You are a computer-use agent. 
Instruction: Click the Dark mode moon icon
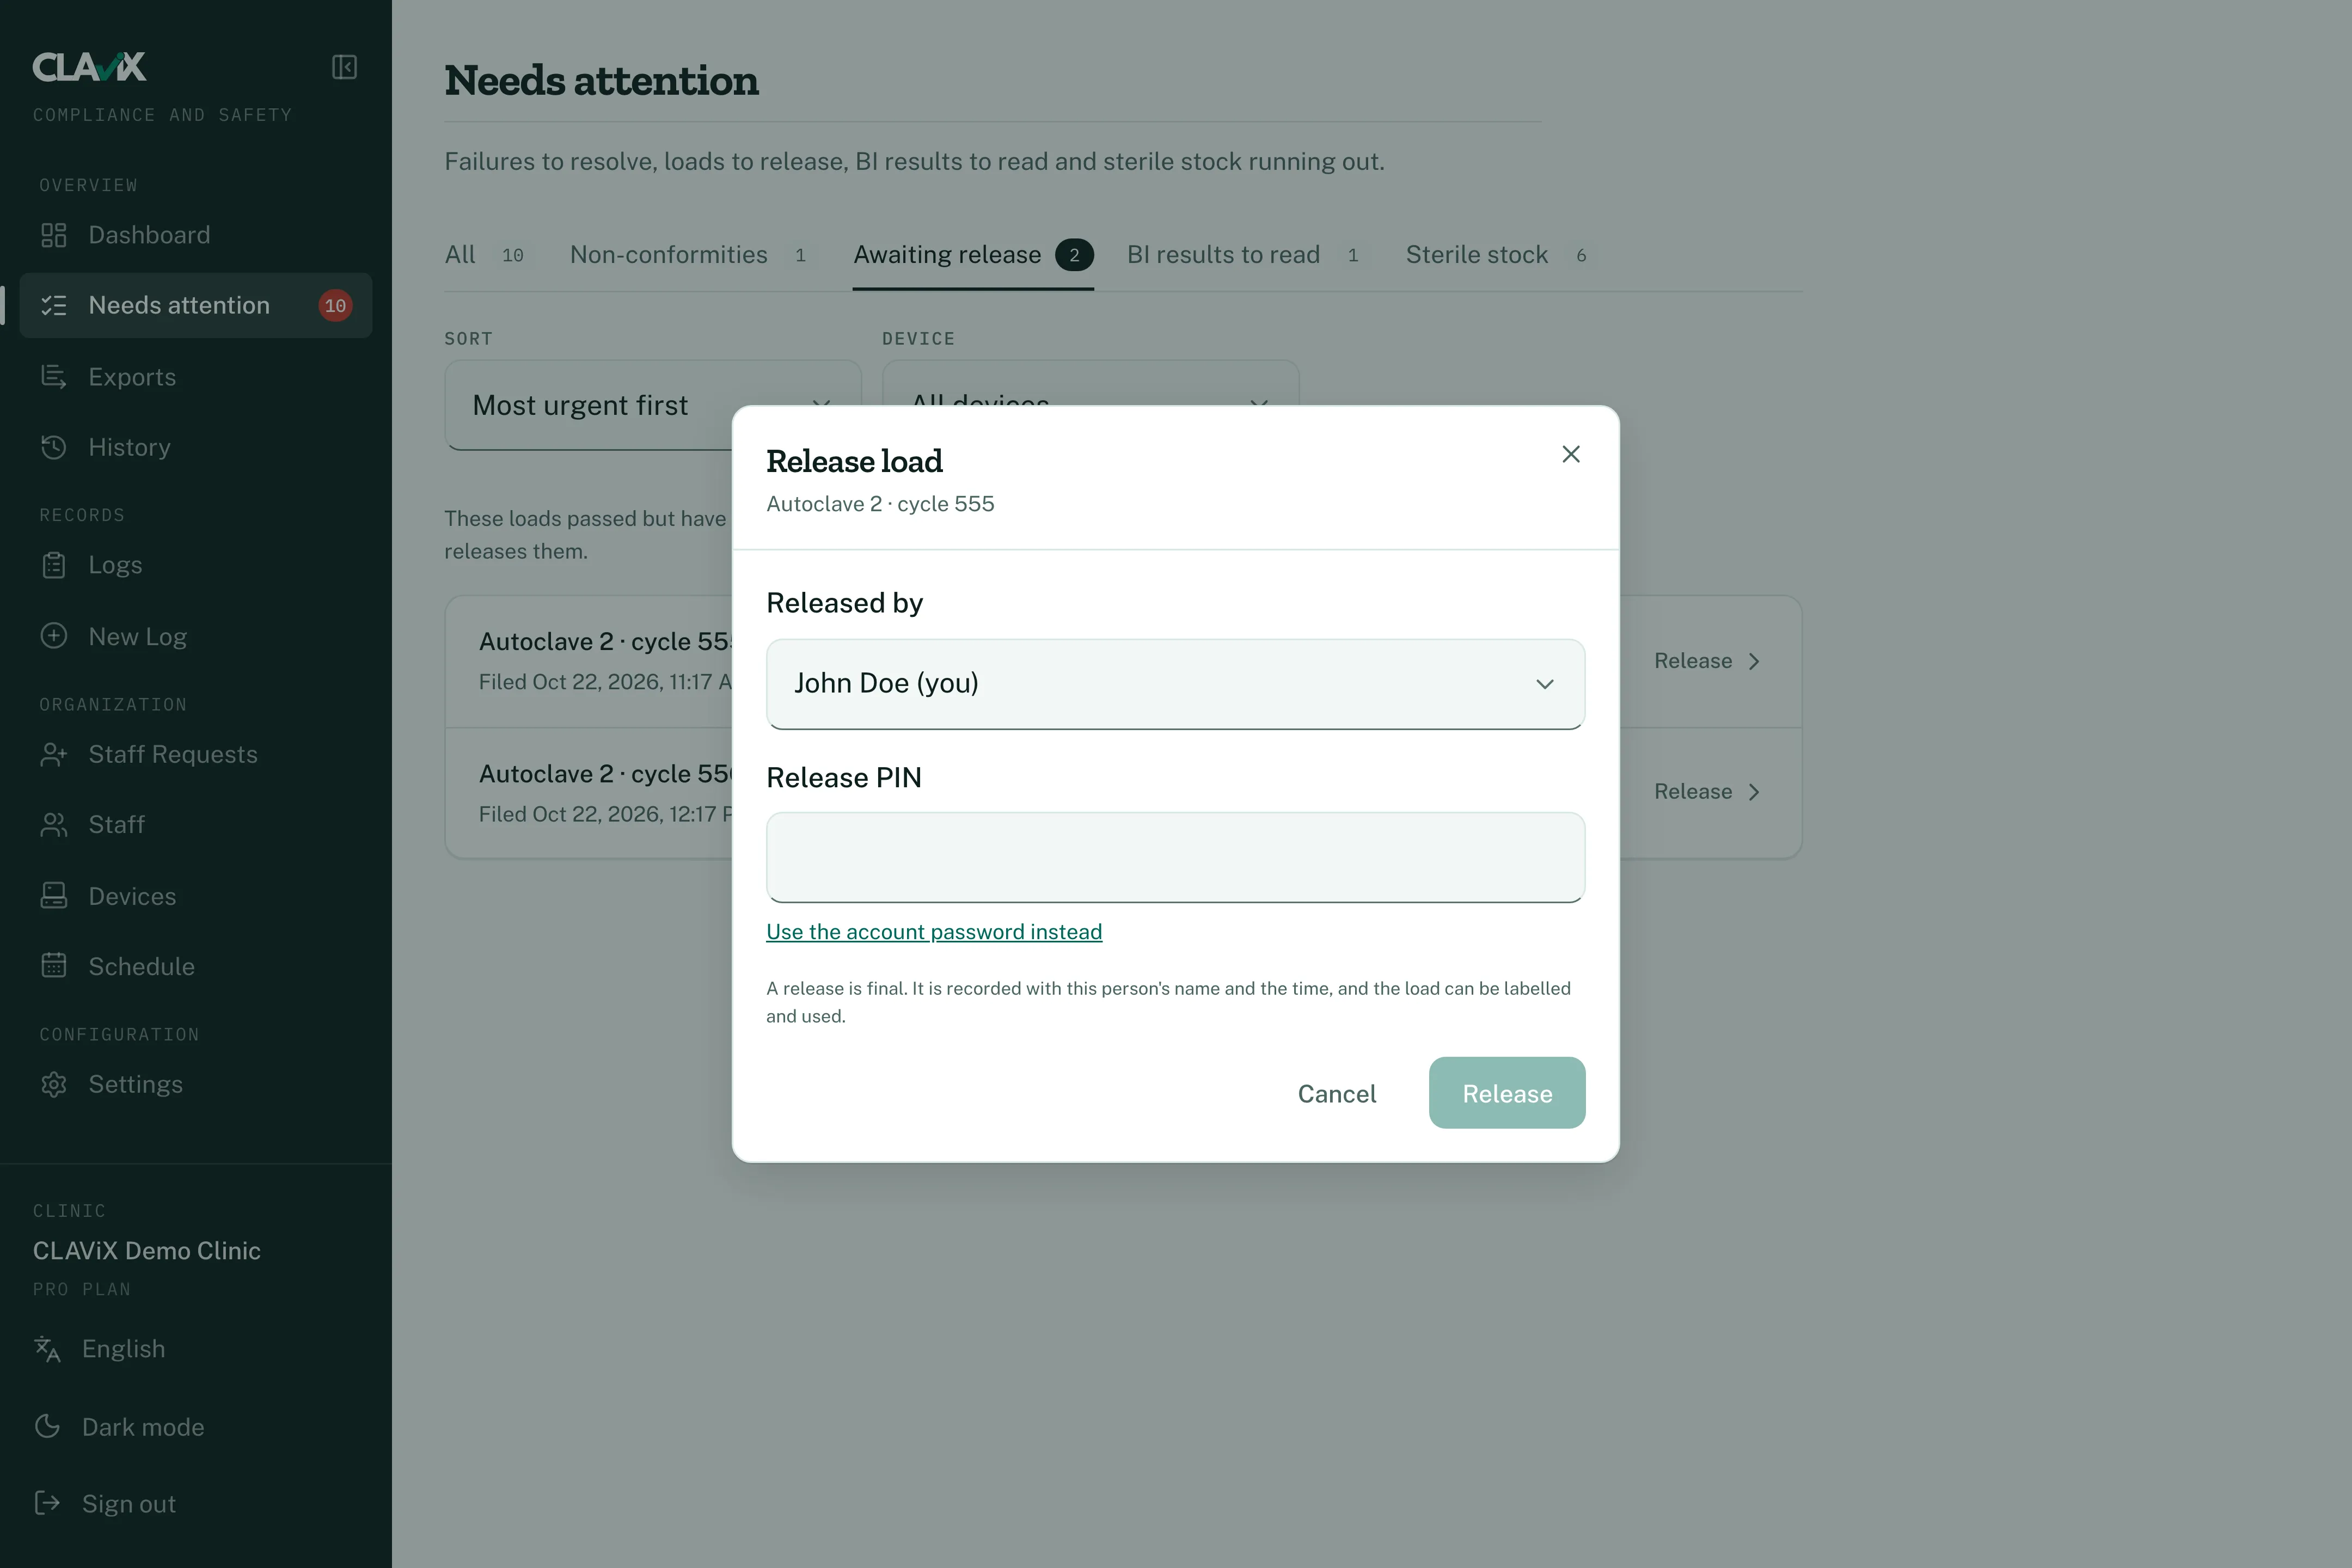[x=47, y=1426]
